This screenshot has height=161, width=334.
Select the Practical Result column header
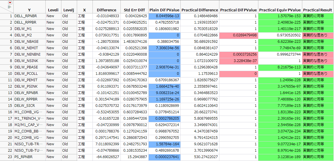[317, 10]
